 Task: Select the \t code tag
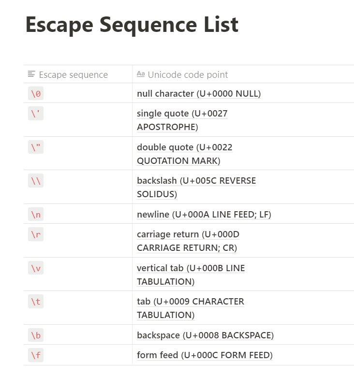(36, 302)
